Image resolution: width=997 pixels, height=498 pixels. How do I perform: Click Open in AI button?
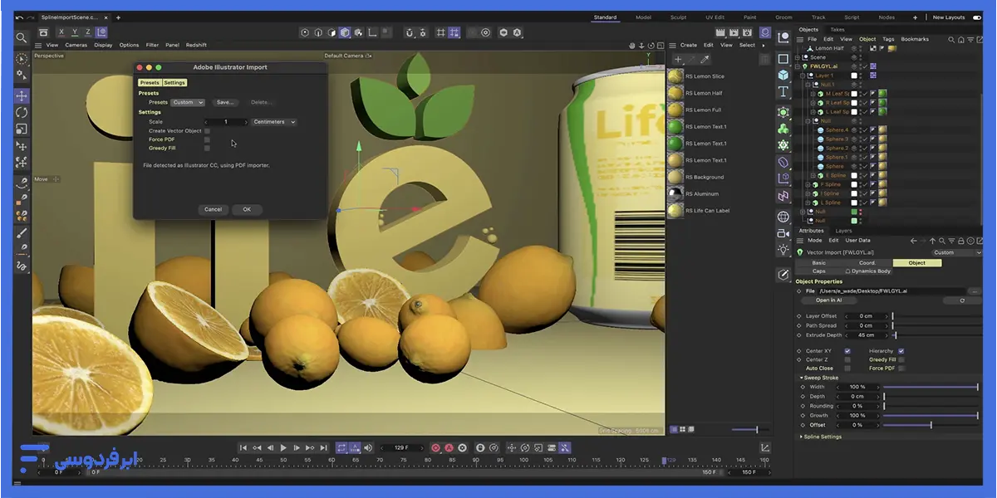(x=828, y=300)
